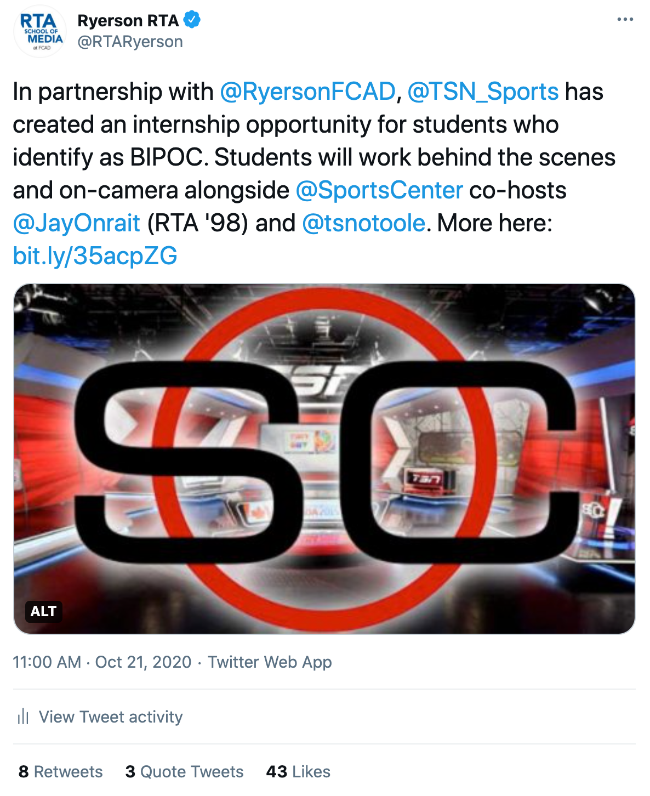Open the @TSN_Sports mention
The image size is (650, 796).
483,92
